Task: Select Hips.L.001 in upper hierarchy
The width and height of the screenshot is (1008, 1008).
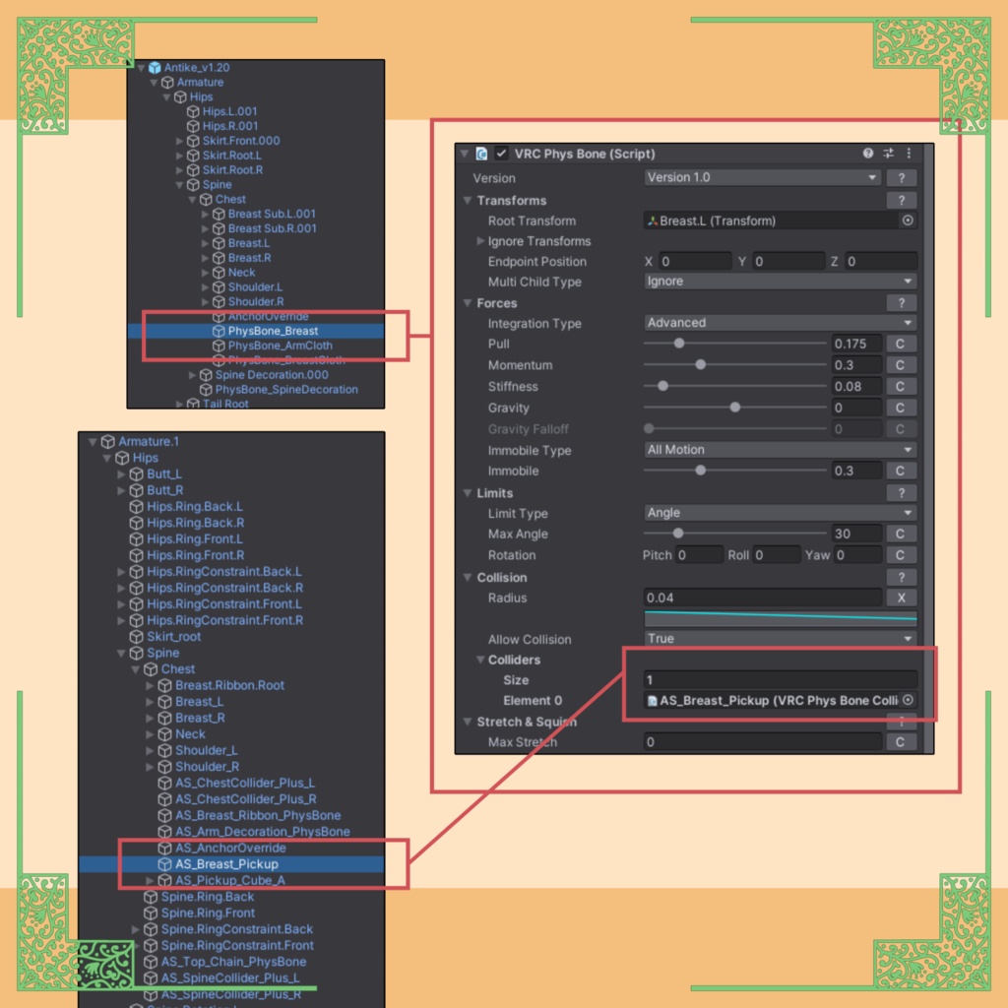Action: click(x=229, y=111)
